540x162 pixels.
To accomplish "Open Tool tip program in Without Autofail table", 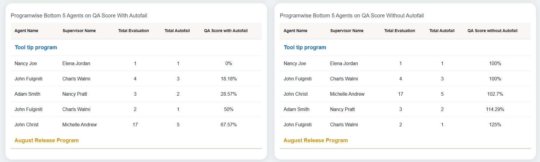I will point(305,47).
